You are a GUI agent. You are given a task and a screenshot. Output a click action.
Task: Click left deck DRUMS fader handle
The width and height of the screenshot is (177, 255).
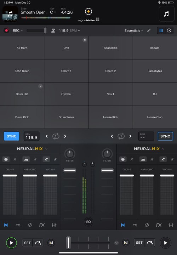[x=10, y=175]
